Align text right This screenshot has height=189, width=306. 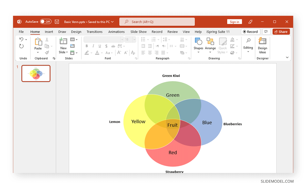coord(157,53)
